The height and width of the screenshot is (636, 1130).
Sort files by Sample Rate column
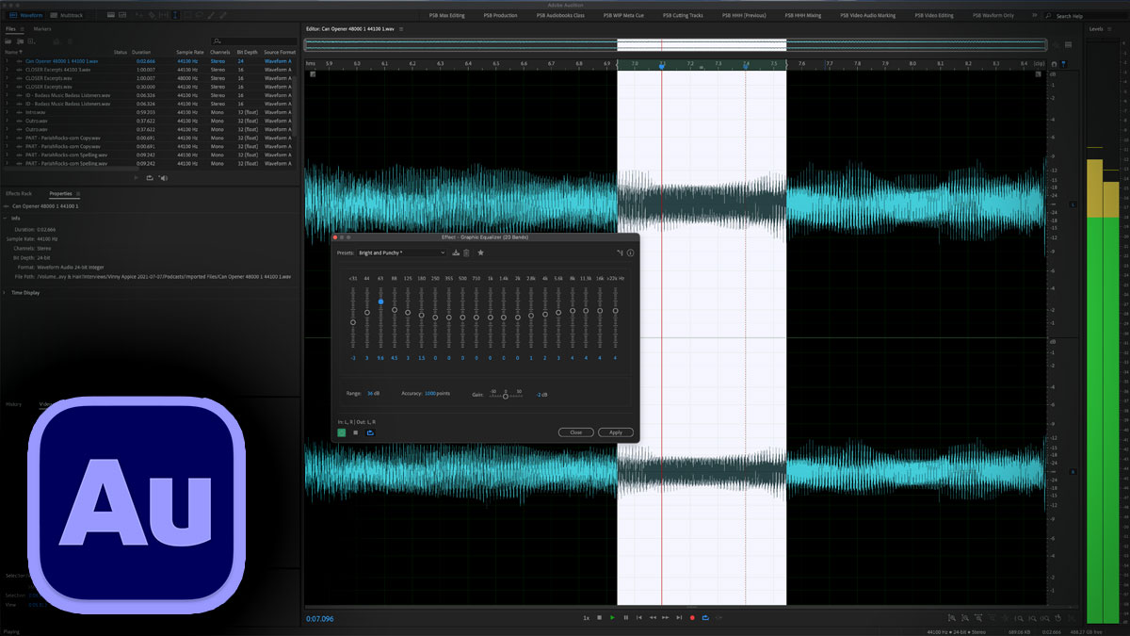click(191, 52)
